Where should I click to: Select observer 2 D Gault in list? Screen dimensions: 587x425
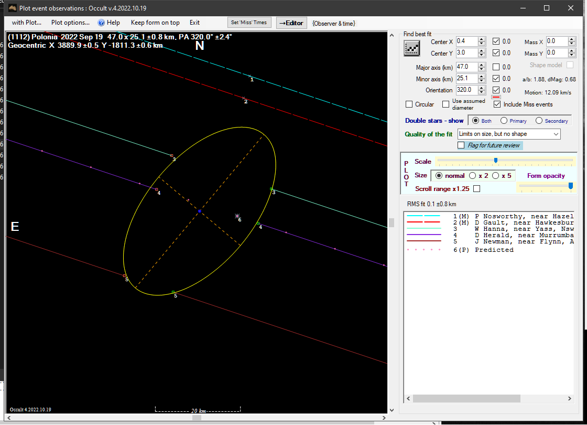489,222
